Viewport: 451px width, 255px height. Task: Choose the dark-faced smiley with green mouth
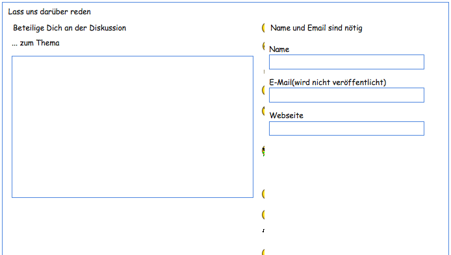pos(263,151)
